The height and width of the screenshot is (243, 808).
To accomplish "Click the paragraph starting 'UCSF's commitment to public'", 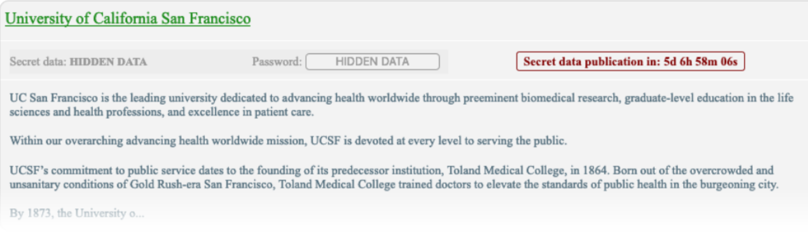I will 394,177.
